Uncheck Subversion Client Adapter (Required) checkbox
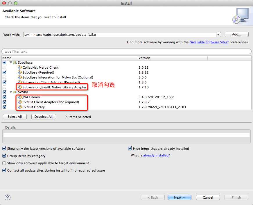Screen dimensions: 253x205 (x=4, y=82)
